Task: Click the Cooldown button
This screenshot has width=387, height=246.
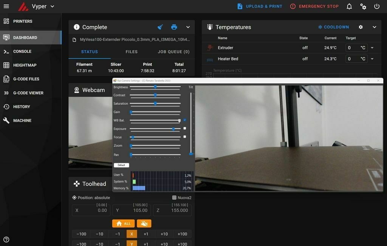Action: click(x=333, y=27)
